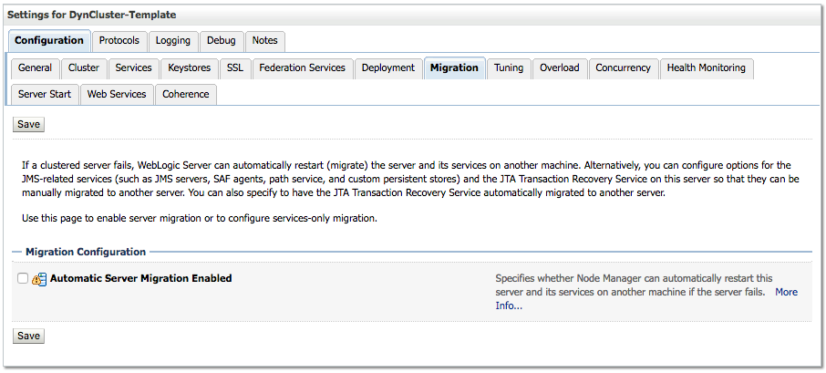The width and height of the screenshot is (826, 373).
Task: Click the restart-required icon beside Automatic Server Migration
Action: [39, 280]
